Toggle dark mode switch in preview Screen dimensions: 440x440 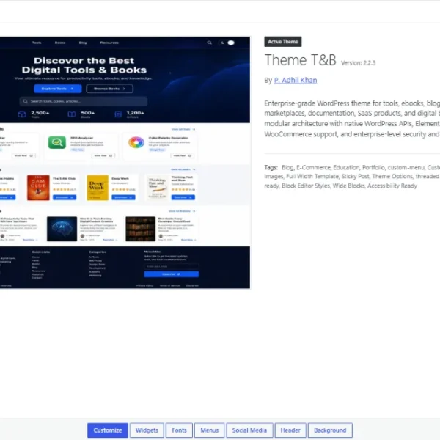[x=227, y=43]
